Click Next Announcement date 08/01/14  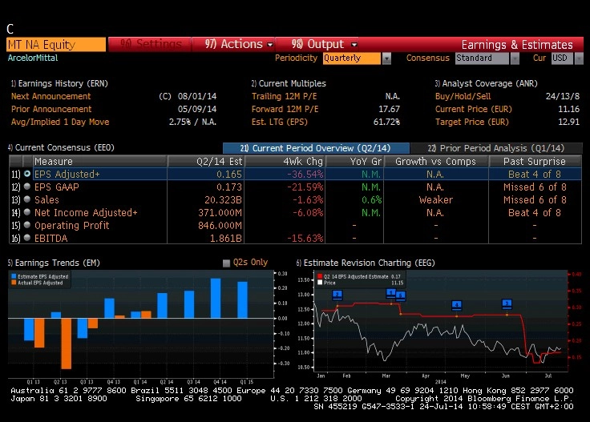click(x=197, y=96)
